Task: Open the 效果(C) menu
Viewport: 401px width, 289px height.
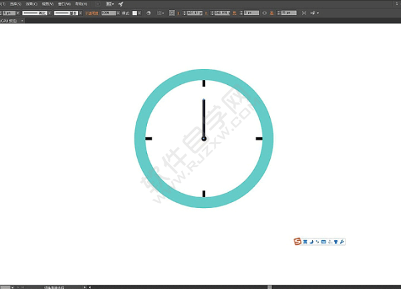Action: (31, 4)
